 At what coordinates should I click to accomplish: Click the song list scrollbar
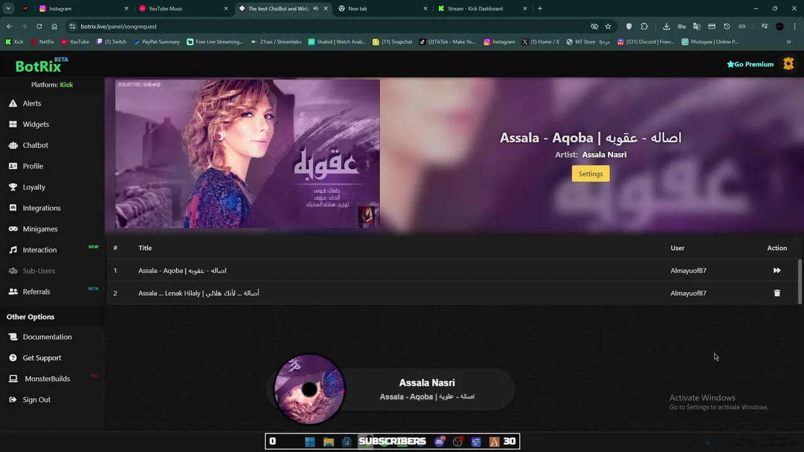(800, 281)
